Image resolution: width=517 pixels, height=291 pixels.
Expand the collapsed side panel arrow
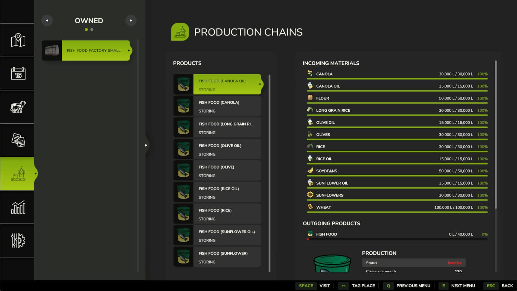point(146,145)
